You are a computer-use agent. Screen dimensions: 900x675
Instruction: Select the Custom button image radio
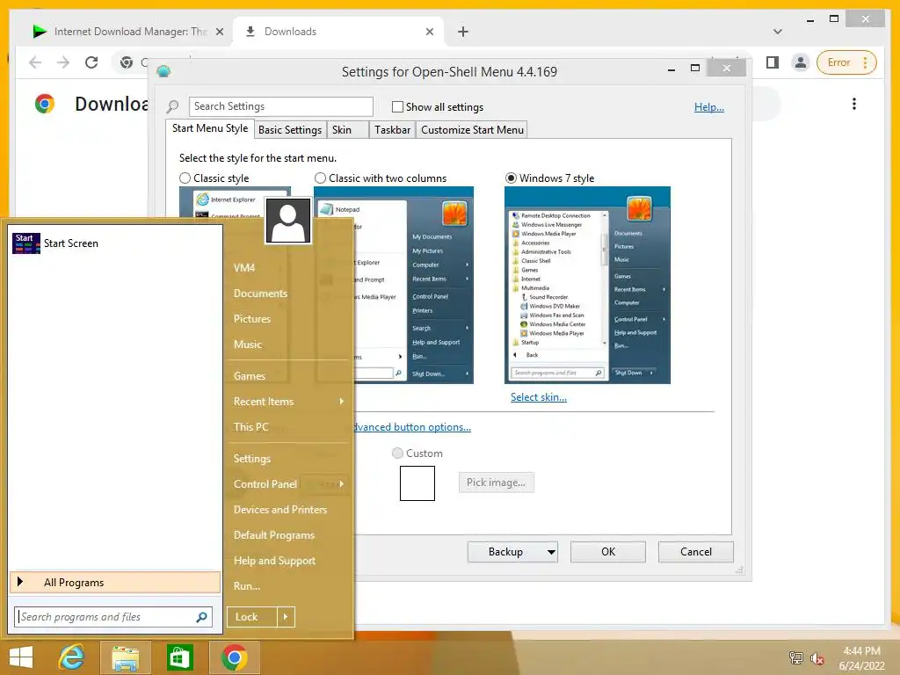pyautogui.click(x=397, y=453)
